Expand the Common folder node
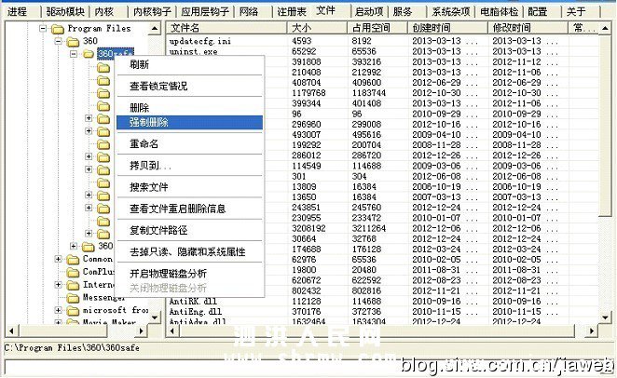617x378 pixels. (58, 259)
